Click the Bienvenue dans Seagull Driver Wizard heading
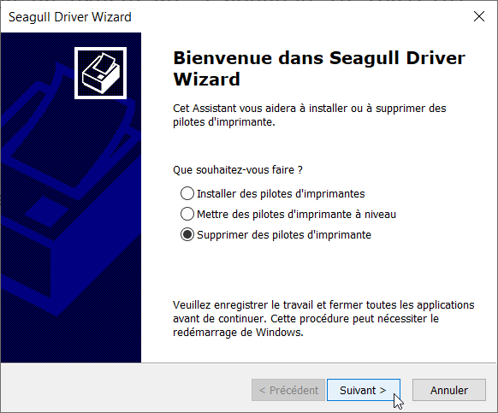Screen dimensions: 498x413 319,68
